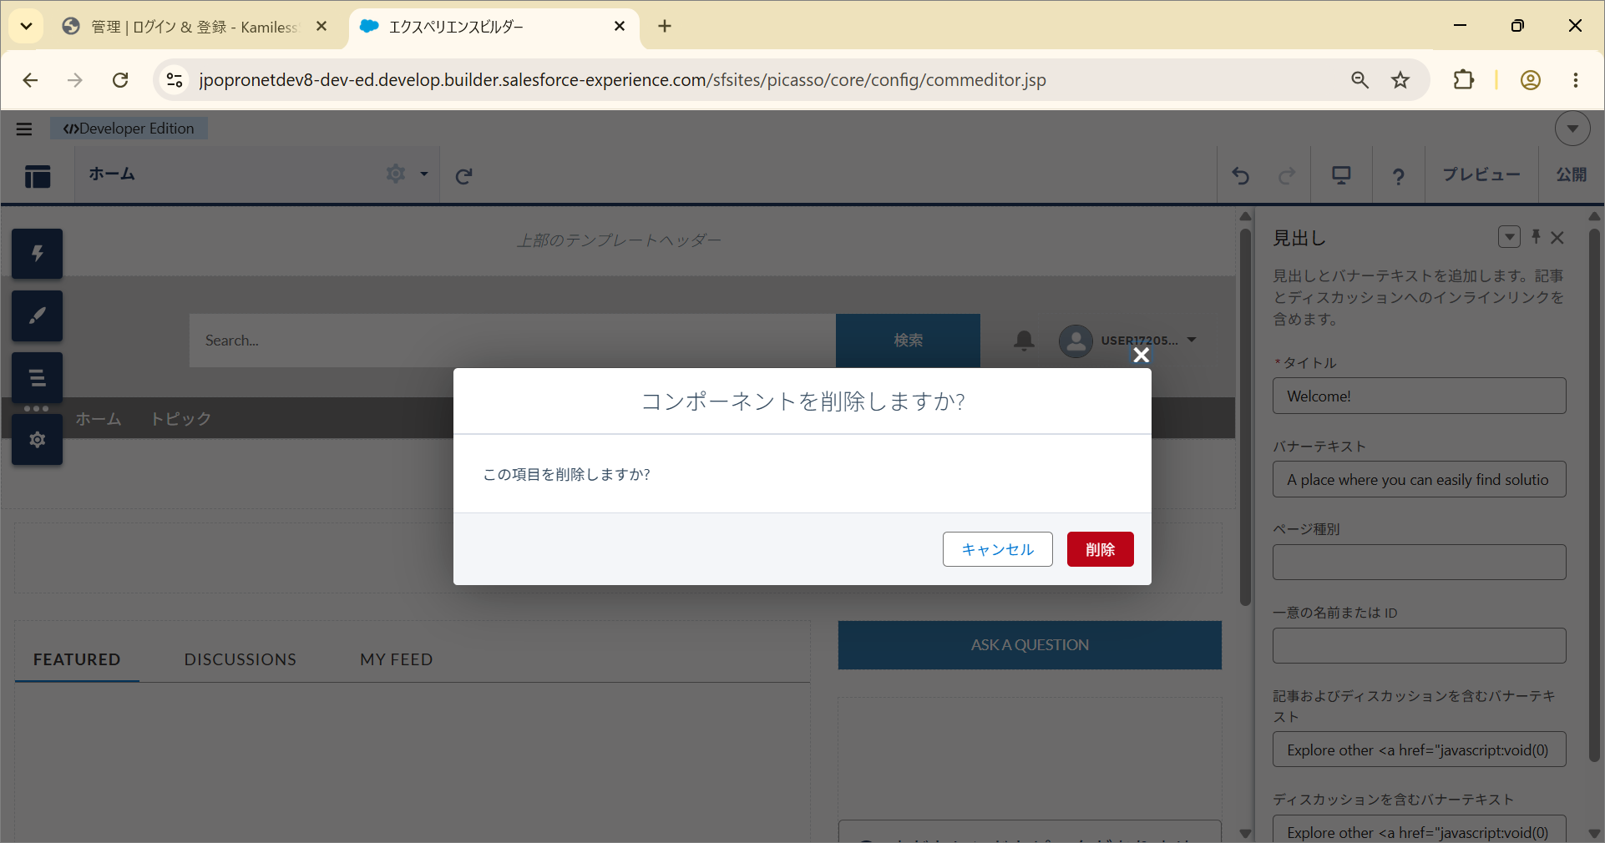Close the 見出し property panel

coord(1557,238)
